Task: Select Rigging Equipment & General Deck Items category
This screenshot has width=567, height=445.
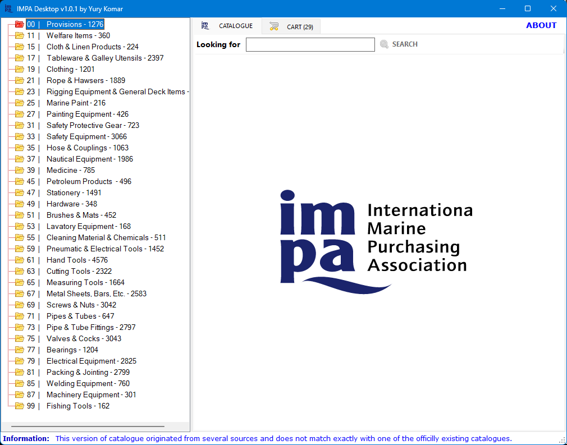Action: coord(108,92)
